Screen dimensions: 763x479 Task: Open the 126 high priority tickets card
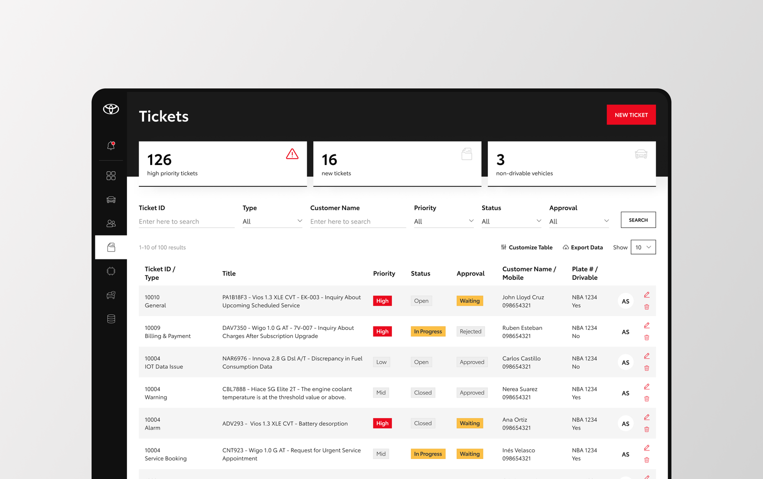click(223, 163)
